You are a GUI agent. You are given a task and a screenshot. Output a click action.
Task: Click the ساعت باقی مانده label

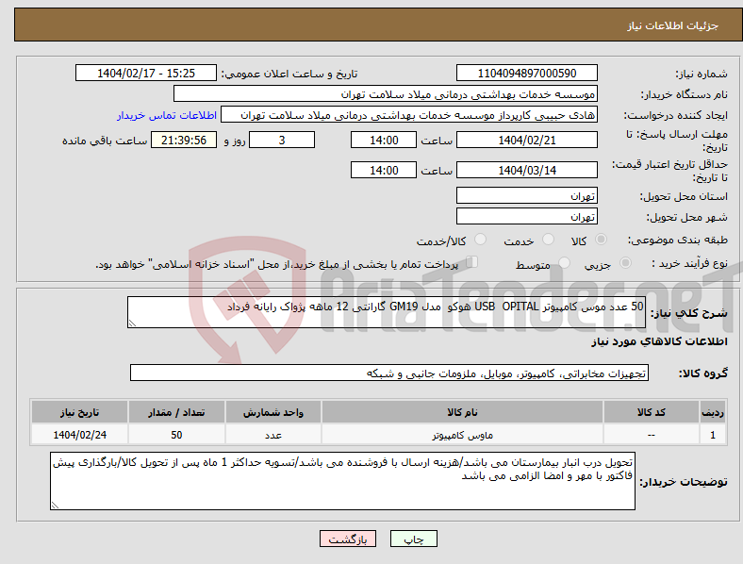tap(105, 141)
